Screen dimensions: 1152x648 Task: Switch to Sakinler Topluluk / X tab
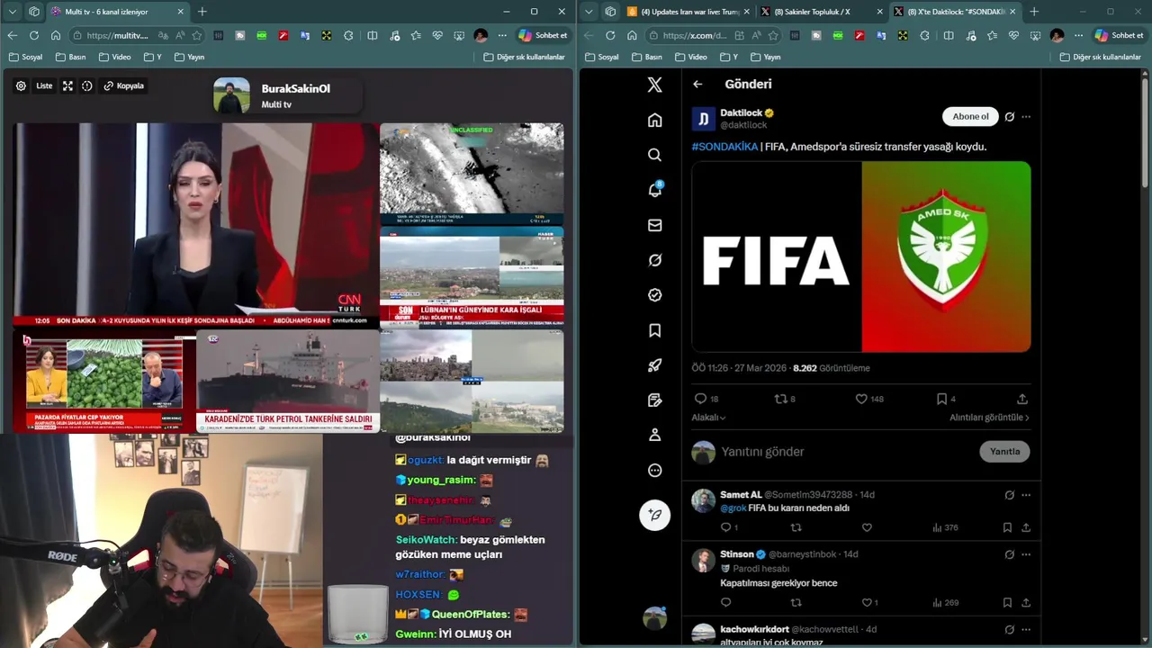point(822,12)
